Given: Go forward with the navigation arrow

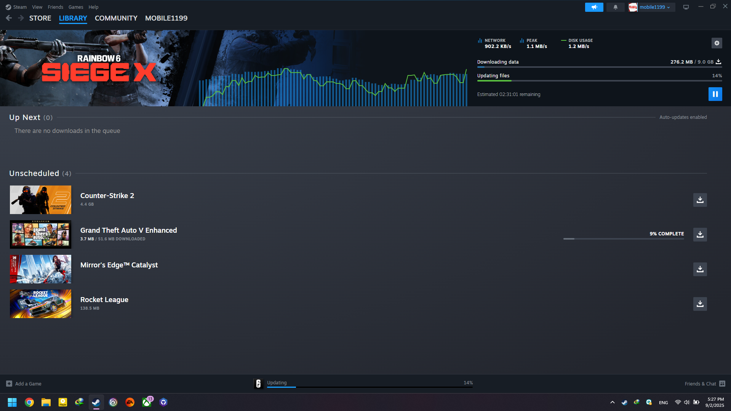Looking at the screenshot, I should click(21, 18).
